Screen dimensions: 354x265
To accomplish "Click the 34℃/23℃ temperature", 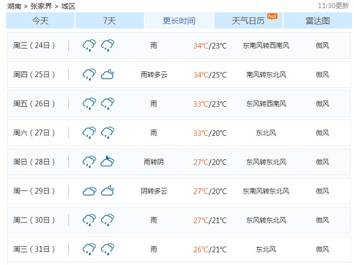I will point(210,45).
